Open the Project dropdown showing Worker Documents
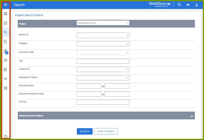The width and height of the screenshot is (204, 140). pos(103,23)
